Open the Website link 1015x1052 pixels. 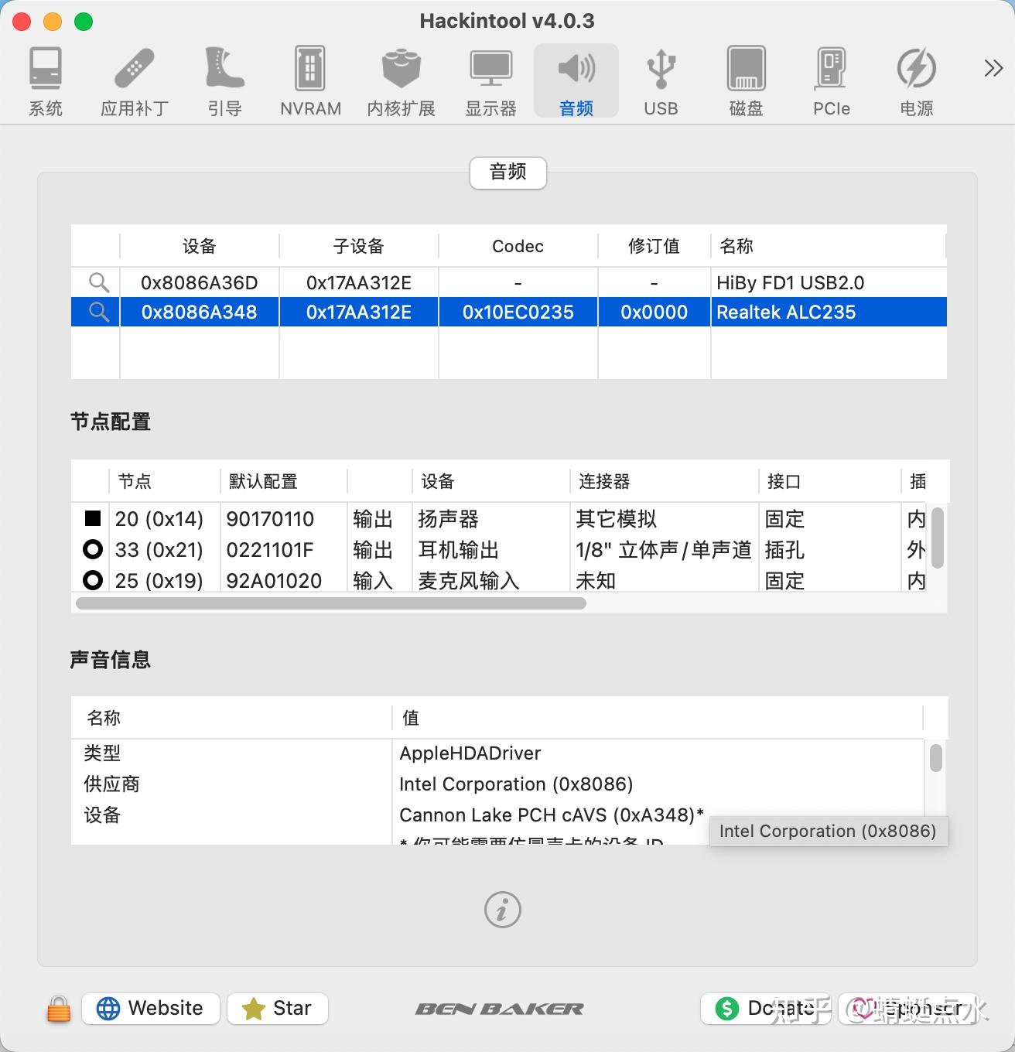click(150, 1008)
